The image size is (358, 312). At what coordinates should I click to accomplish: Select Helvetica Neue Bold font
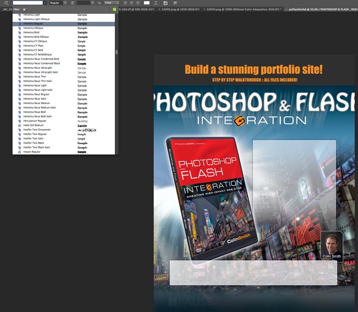click(64, 112)
